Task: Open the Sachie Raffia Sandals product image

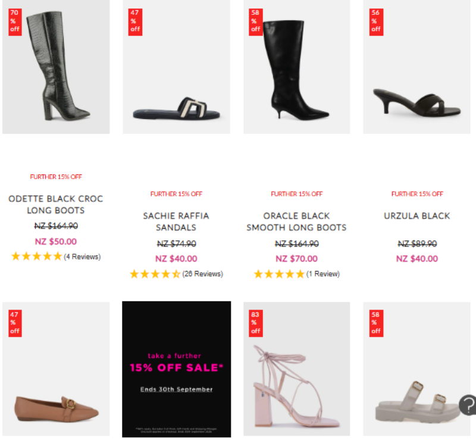Action: pyautogui.click(x=176, y=66)
